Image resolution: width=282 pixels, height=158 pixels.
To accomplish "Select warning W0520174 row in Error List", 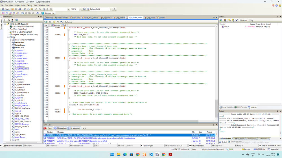I will coord(130,141).
